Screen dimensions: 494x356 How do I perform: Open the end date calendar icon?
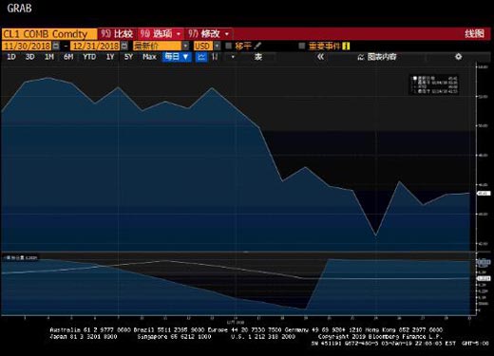pyautogui.click(x=124, y=46)
